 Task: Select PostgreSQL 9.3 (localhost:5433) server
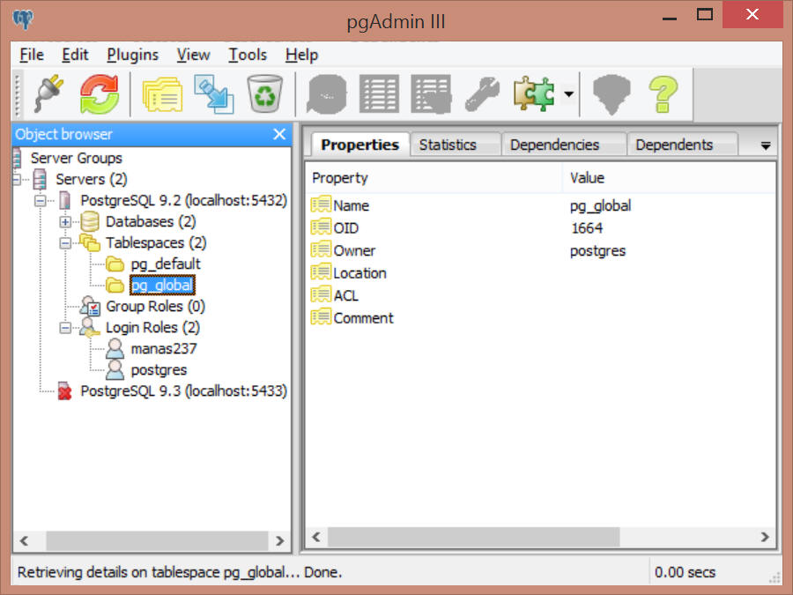pyautogui.click(x=183, y=391)
